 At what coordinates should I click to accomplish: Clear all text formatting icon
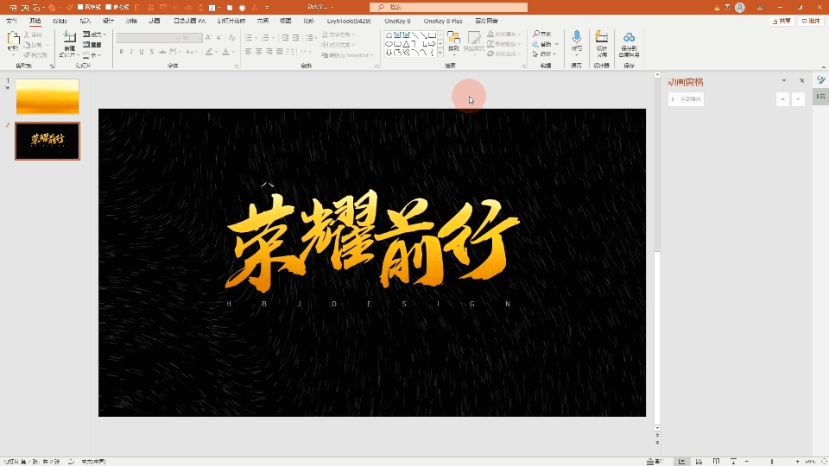(231, 38)
